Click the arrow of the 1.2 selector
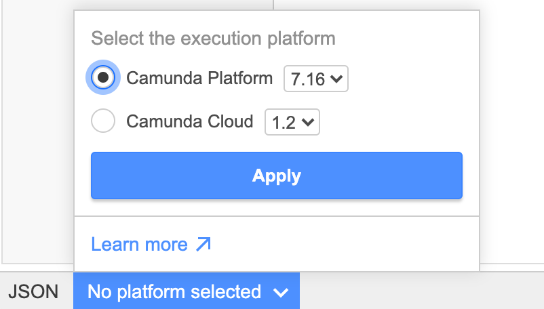The image size is (544, 309). pyautogui.click(x=309, y=123)
